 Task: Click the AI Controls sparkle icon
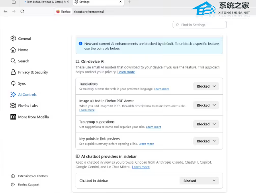coord(13,94)
